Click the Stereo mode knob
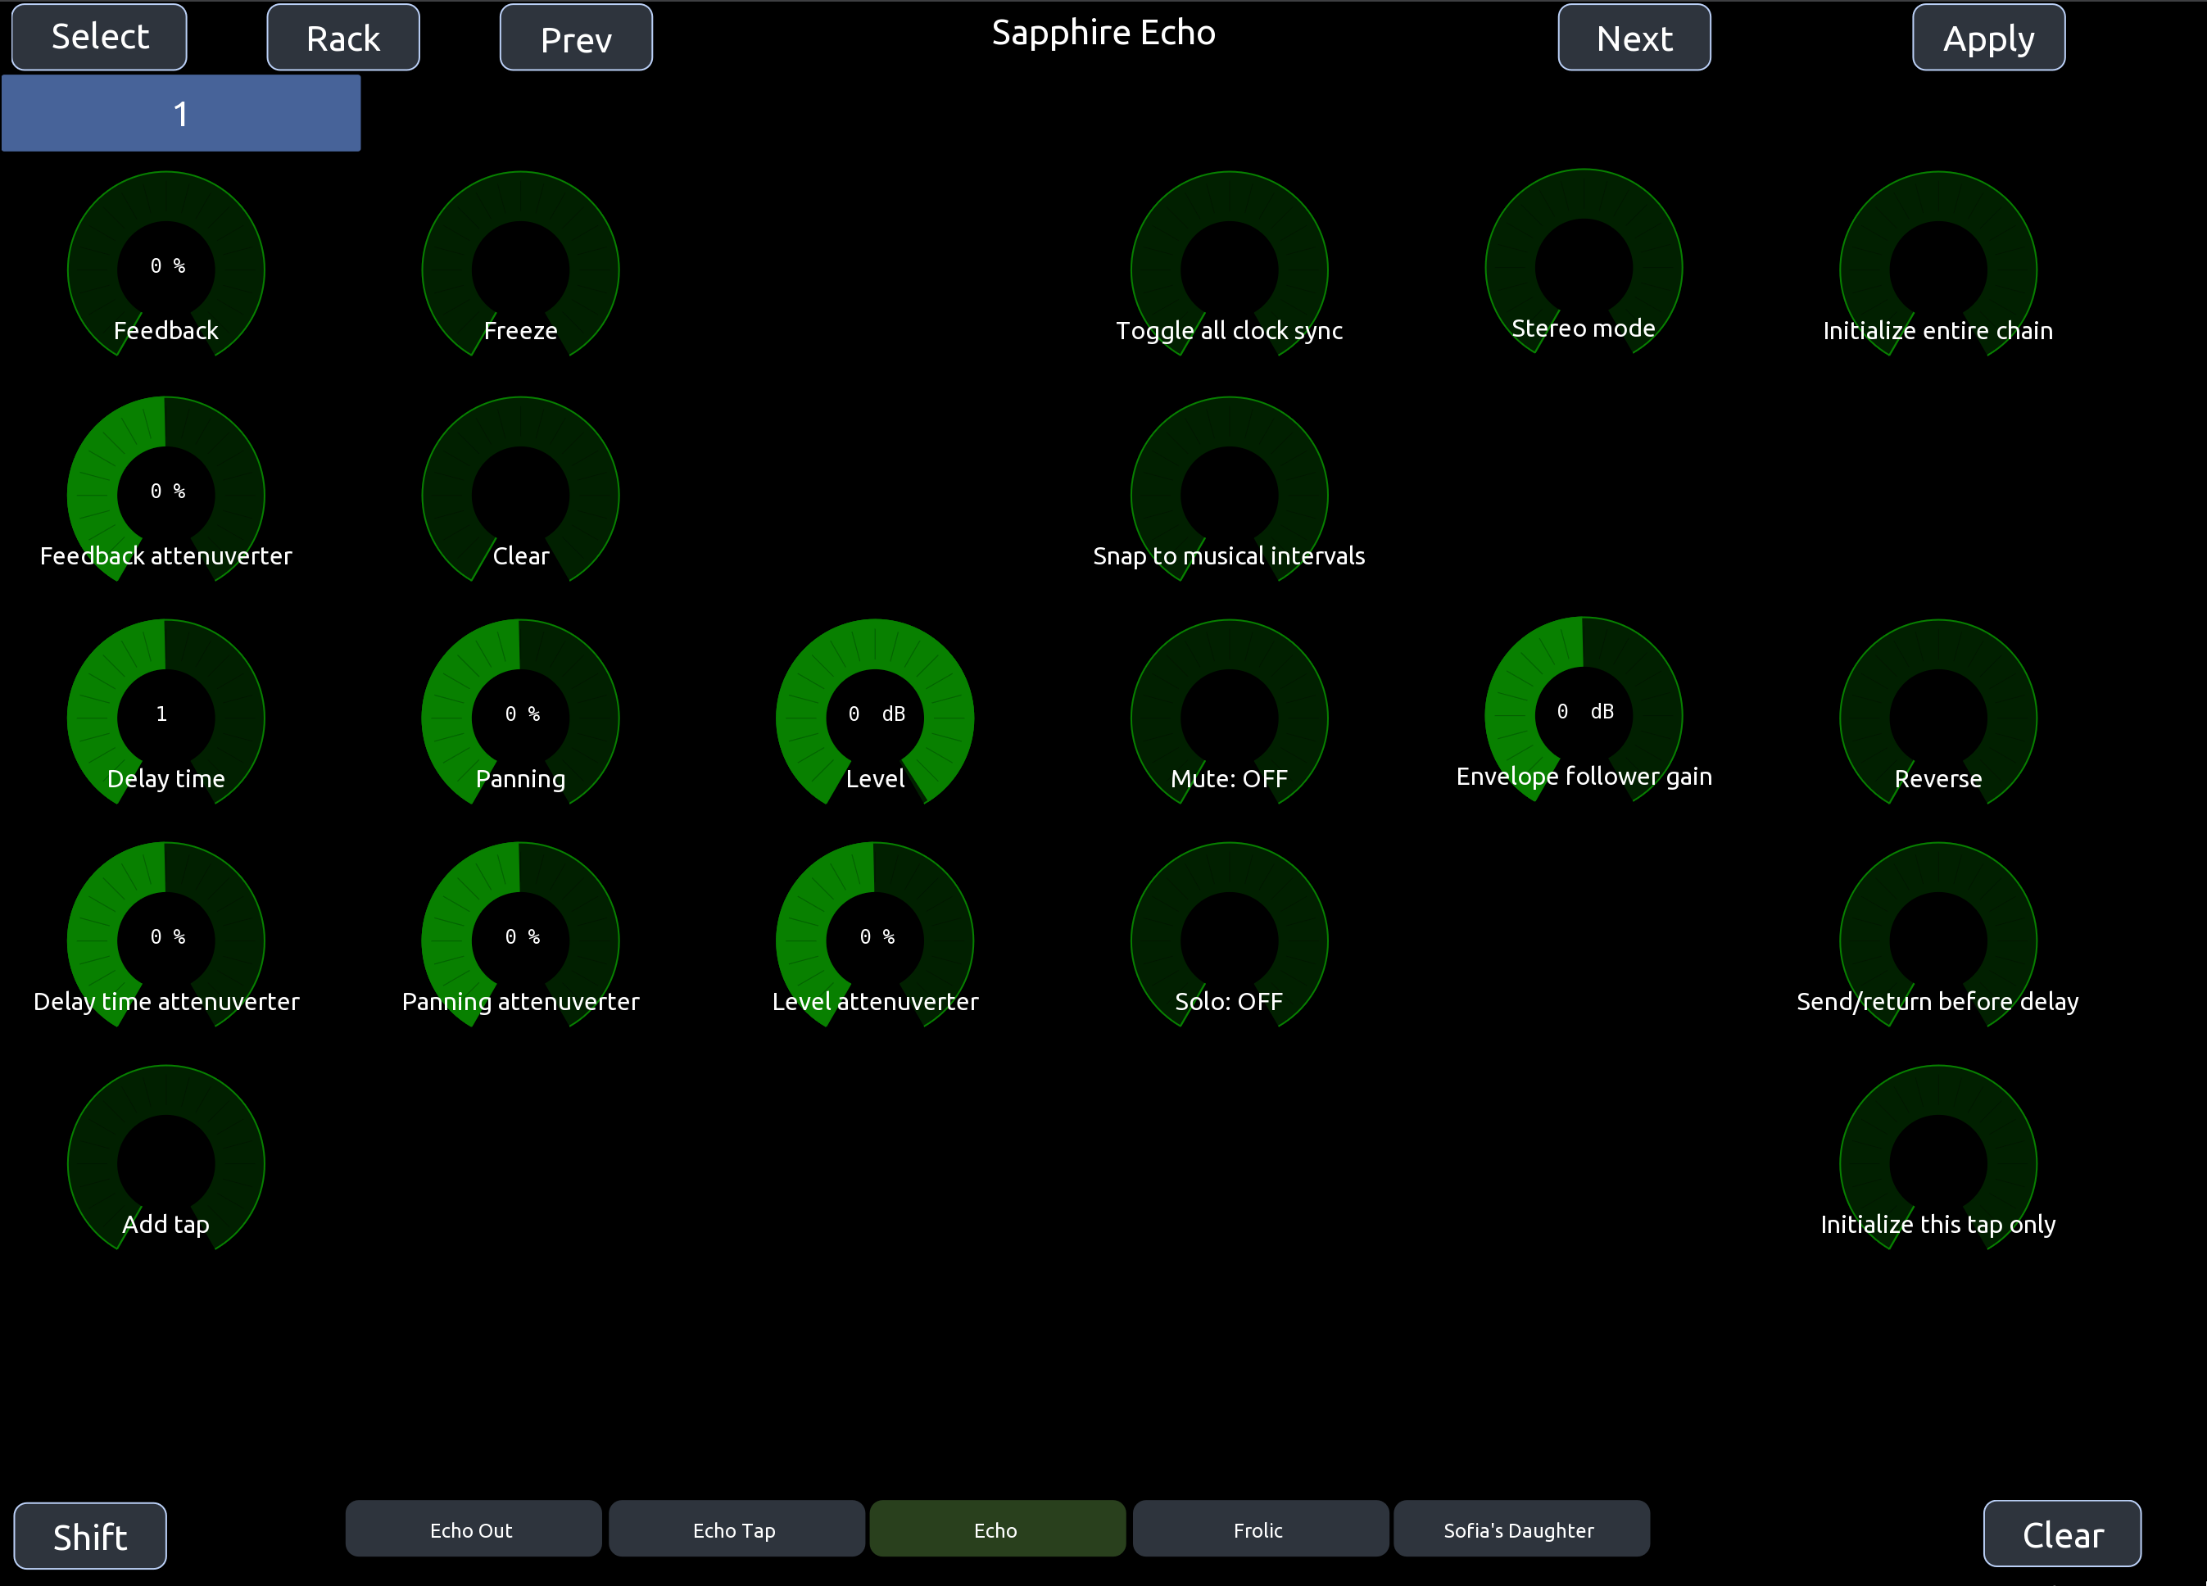The height and width of the screenshot is (1586, 2207). click(1582, 266)
